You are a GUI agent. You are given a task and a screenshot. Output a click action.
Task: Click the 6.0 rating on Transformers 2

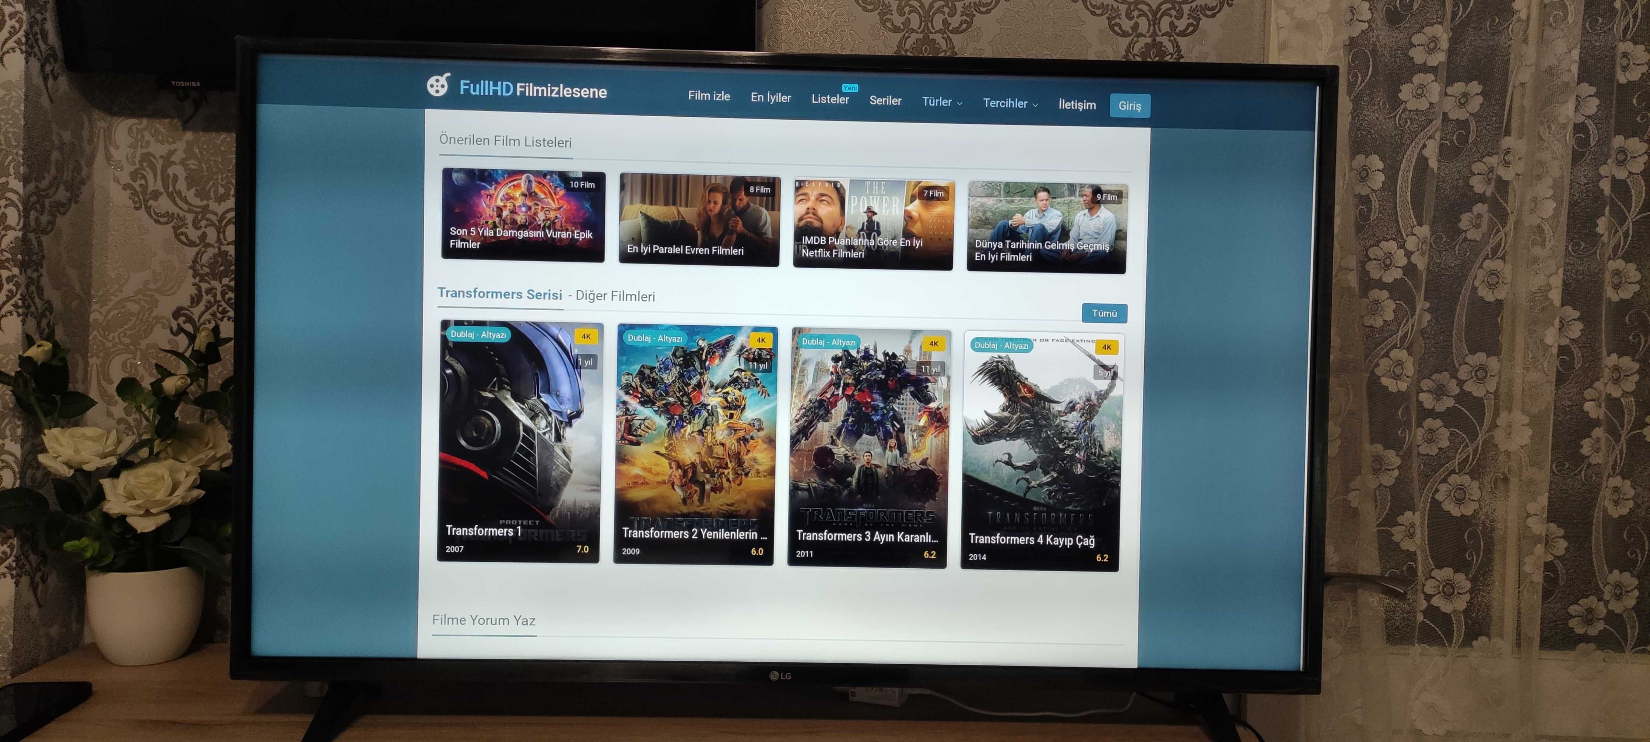757,552
